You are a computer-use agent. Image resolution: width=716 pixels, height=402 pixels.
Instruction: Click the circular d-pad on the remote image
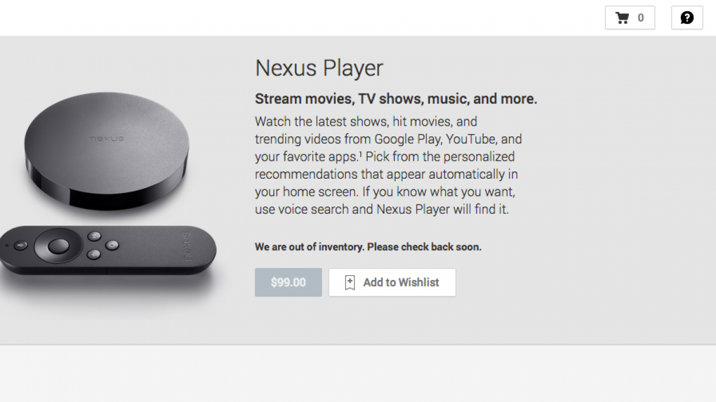tap(58, 245)
